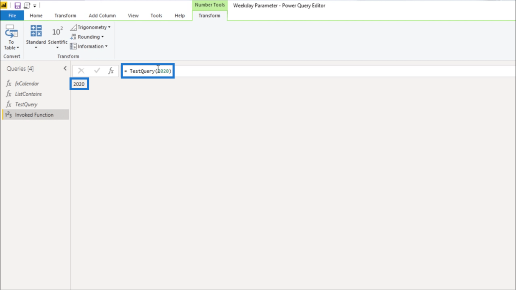The width and height of the screenshot is (516, 290).
Task: Click the Trigonometry triangle icon
Action: 73,27
